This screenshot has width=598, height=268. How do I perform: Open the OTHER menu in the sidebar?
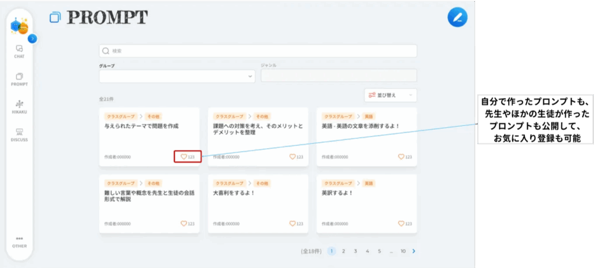point(19,242)
